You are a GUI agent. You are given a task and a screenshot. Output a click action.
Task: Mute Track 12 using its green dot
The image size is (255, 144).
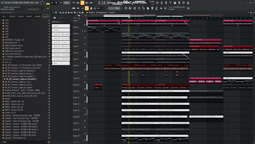(x=85, y=95)
